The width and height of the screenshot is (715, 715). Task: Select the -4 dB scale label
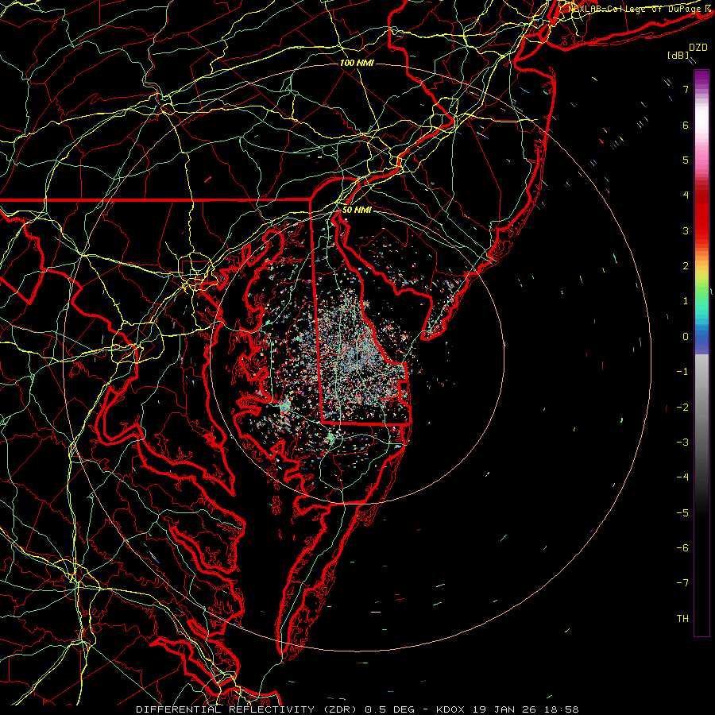[682, 477]
